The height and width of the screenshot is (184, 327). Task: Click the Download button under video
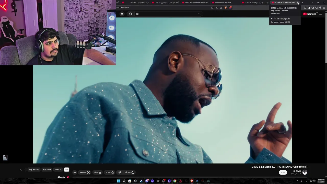tap(98, 172)
